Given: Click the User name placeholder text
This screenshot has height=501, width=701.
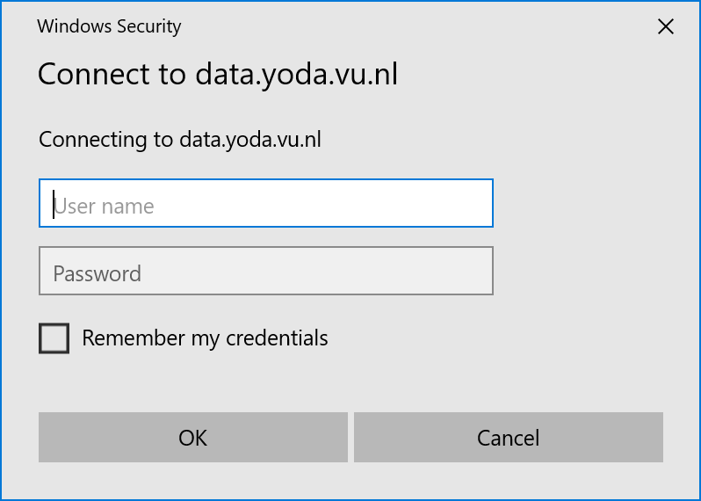Looking at the screenshot, I should (104, 207).
